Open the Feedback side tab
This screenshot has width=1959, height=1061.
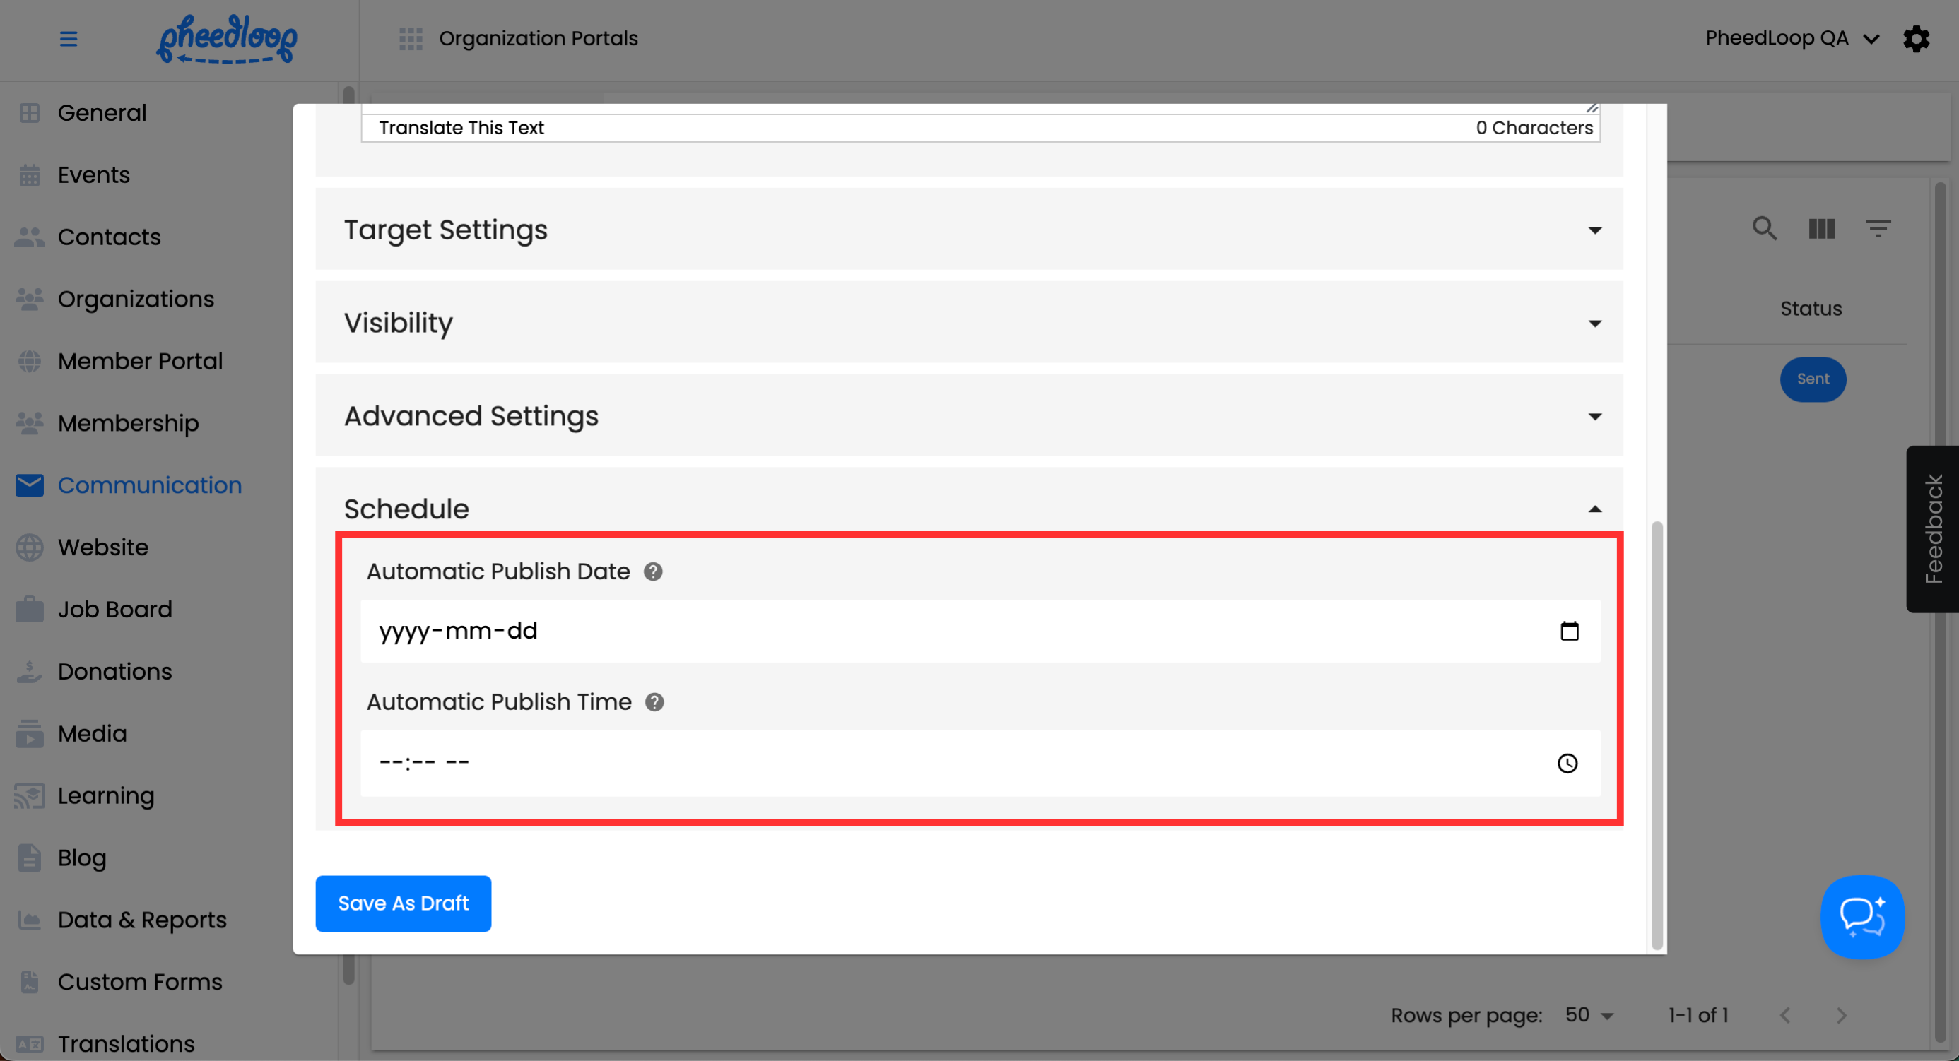click(1932, 529)
